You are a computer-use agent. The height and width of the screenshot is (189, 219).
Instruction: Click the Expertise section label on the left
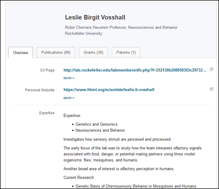(x=47, y=113)
